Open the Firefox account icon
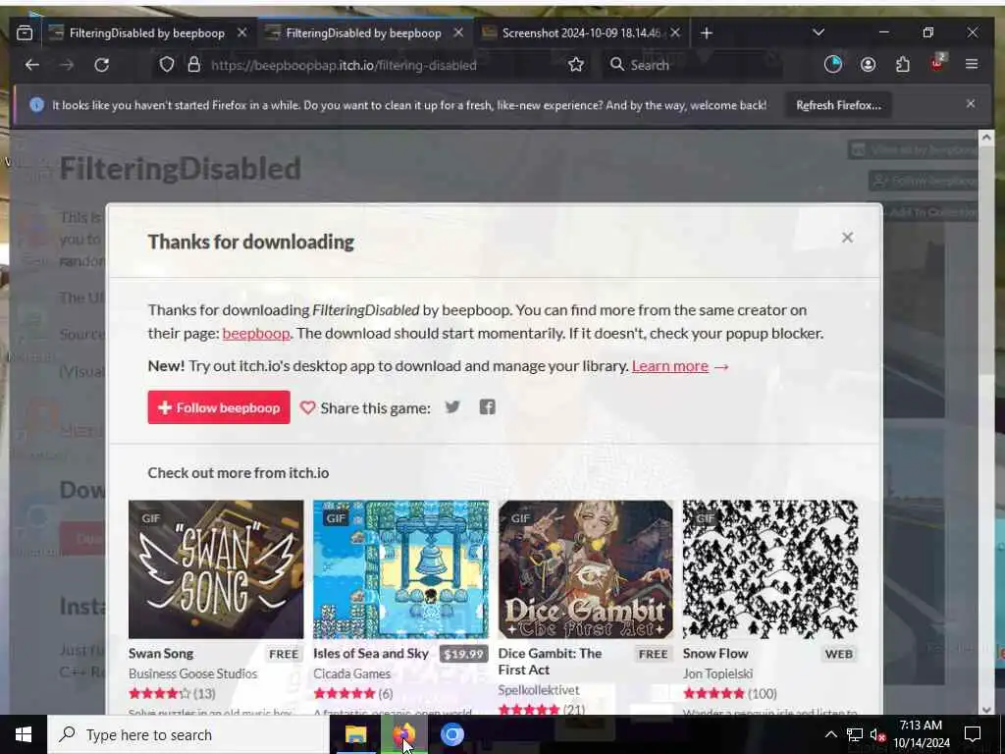This screenshot has width=1005, height=754. pos(868,64)
